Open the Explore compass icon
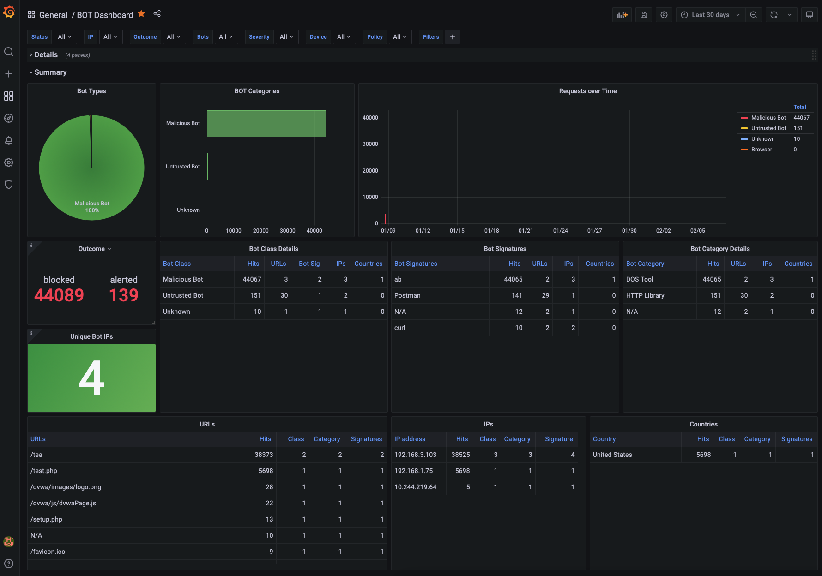The width and height of the screenshot is (822, 576). click(9, 118)
